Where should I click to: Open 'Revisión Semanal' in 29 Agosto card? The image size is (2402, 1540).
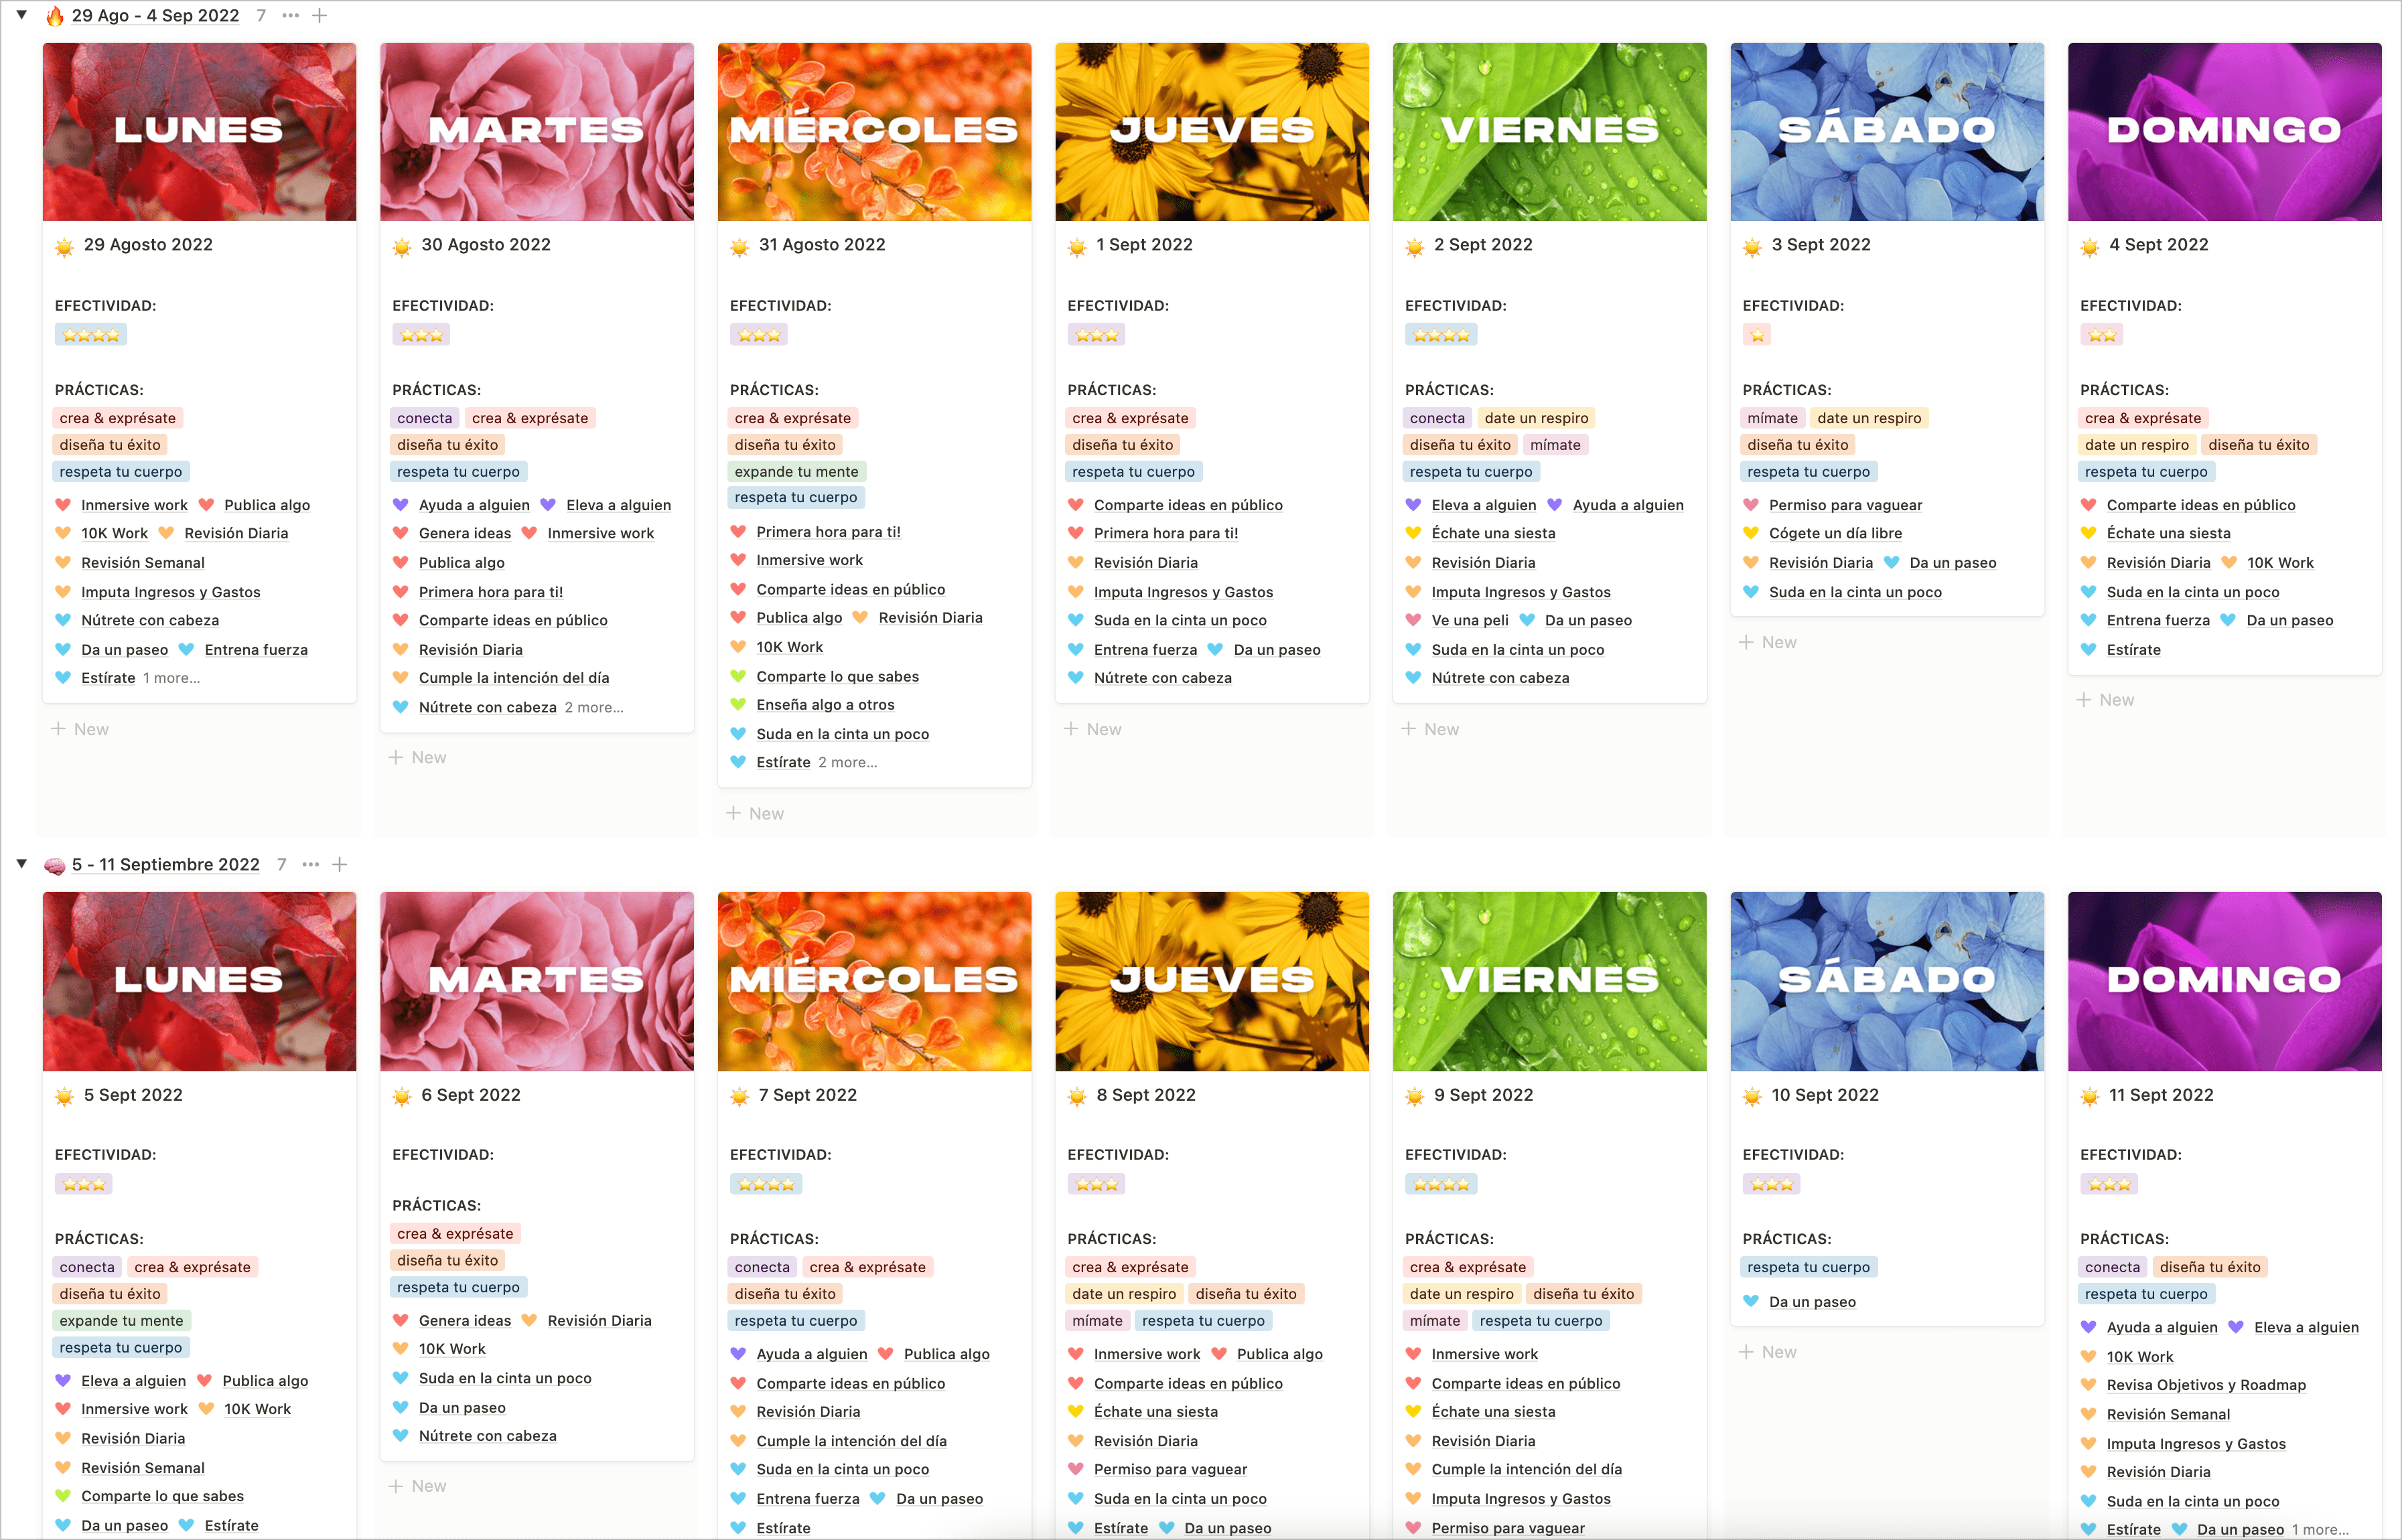[142, 563]
